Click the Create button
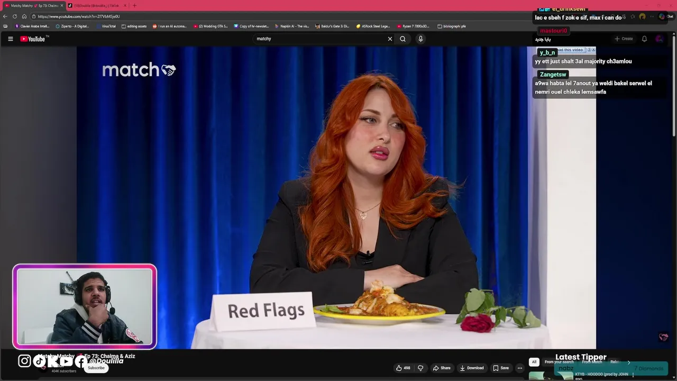The image size is (677, 381). [624, 39]
